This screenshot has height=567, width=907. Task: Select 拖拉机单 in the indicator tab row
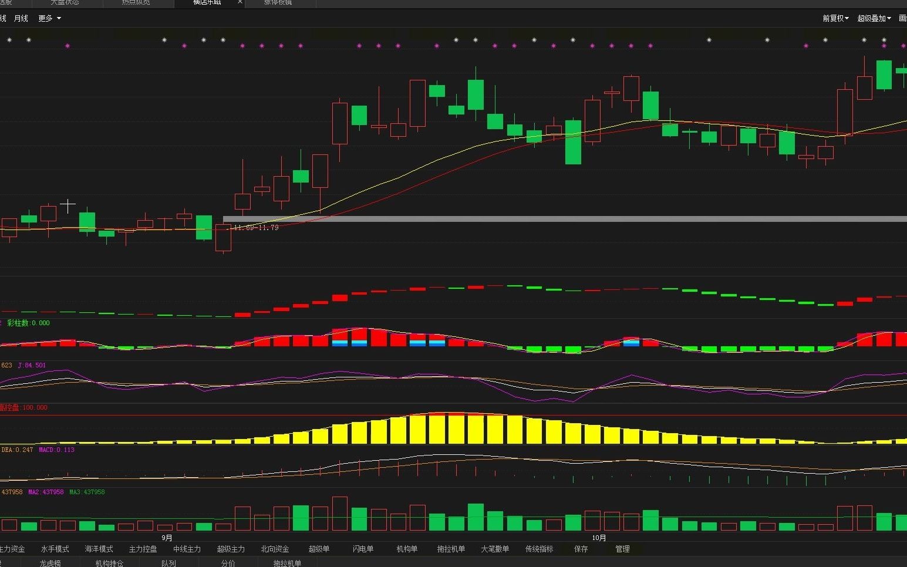pos(451,549)
